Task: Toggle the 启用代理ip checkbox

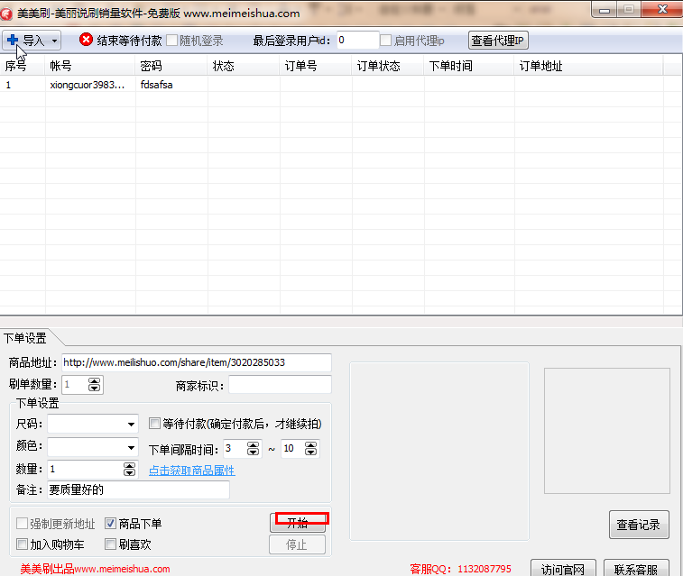Action: pos(386,41)
